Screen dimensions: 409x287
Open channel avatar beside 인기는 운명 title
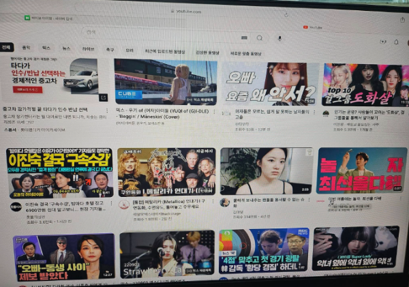[x=326, y=114]
